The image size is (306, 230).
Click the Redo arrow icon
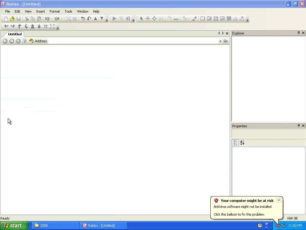point(57,19)
